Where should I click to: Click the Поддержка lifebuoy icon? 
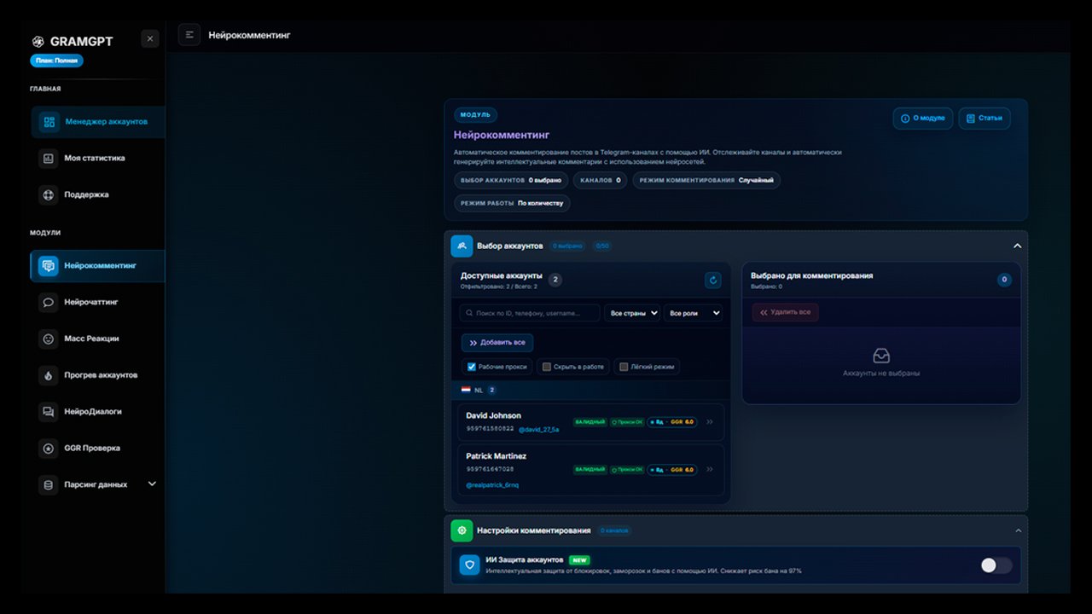click(x=49, y=194)
